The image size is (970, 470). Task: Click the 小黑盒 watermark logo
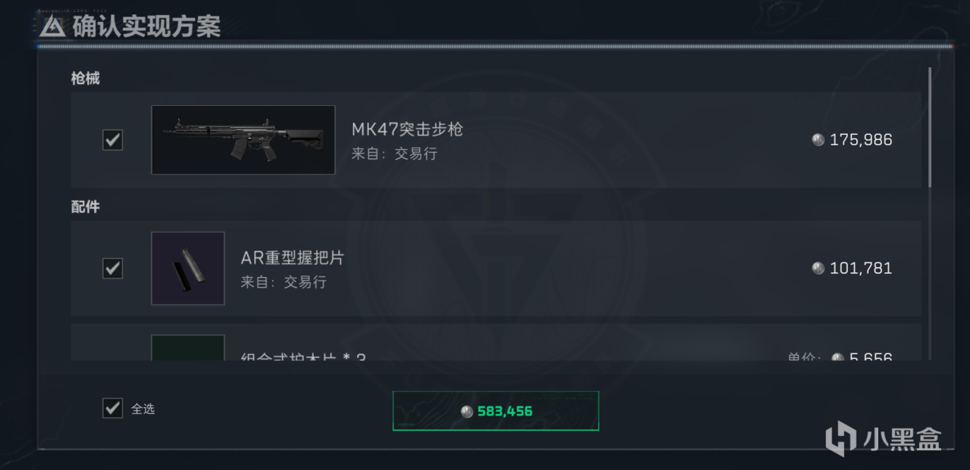pyautogui.click(x=884, y=439)
